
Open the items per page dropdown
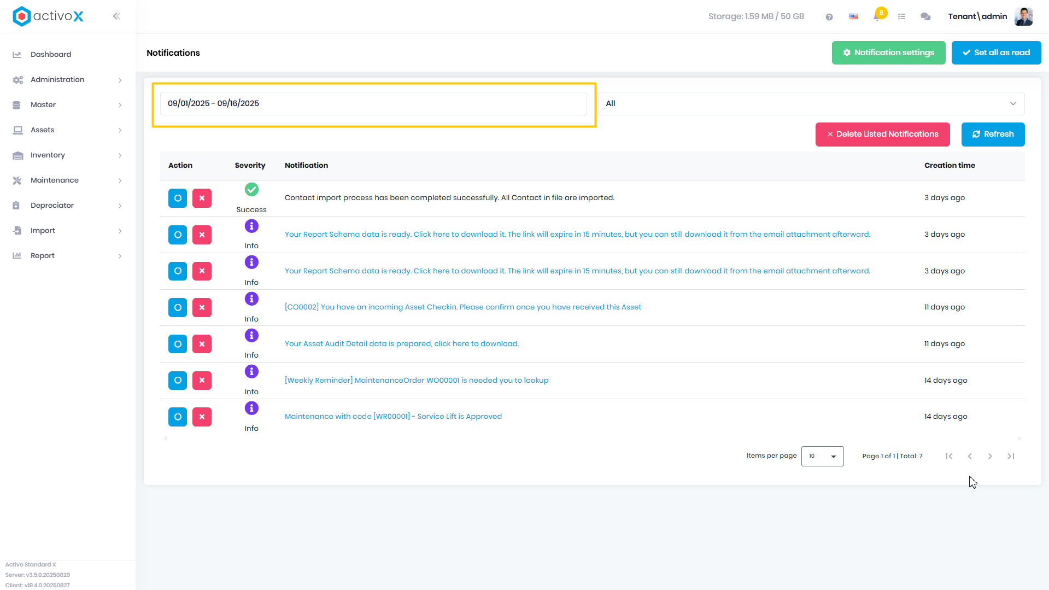(822, 456)
